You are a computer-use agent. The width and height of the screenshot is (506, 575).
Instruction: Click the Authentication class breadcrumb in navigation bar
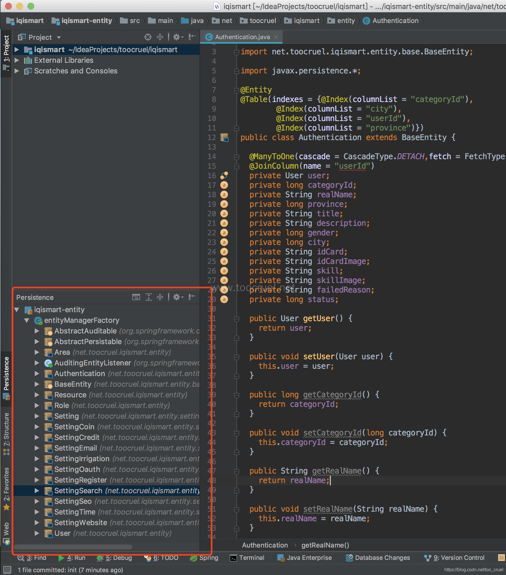click(391, 21)
